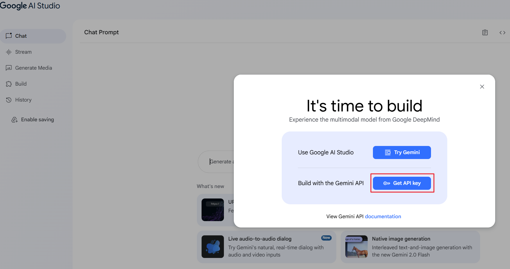Open the Live audio-to-audio dialog thumbnail
510x269 pixels.
tap(213, 247)
